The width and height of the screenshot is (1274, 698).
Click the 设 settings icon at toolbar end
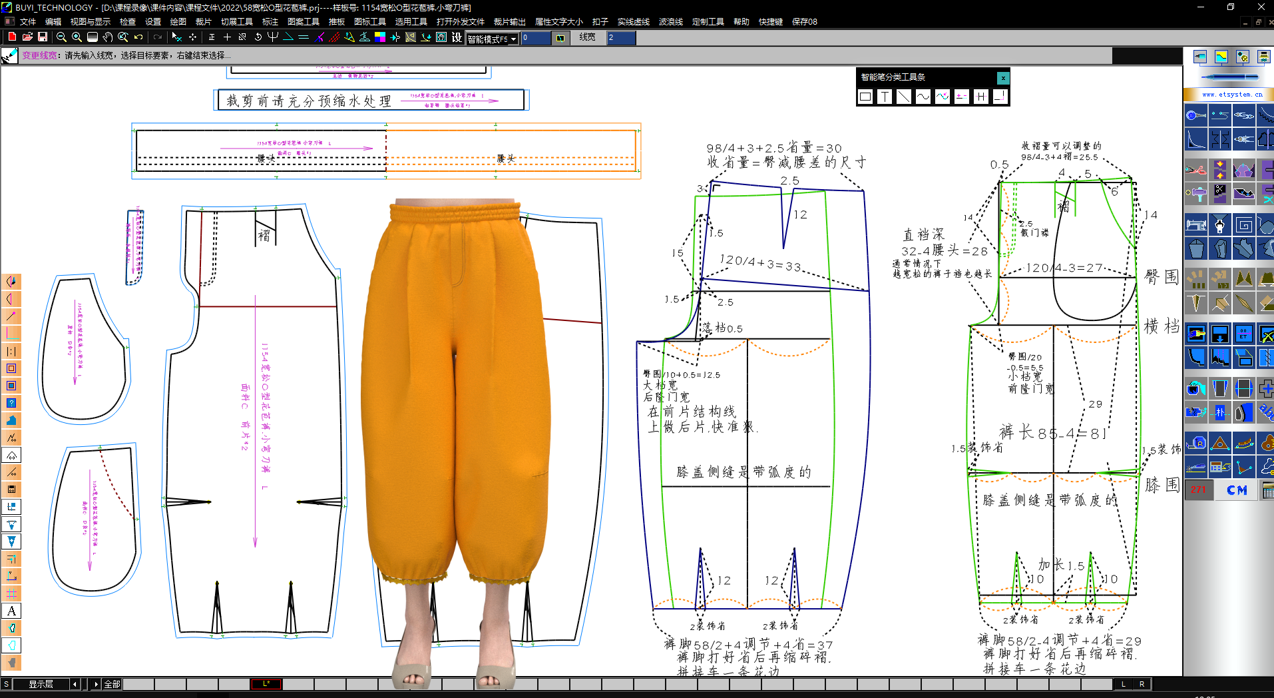(x=455, y=38)
